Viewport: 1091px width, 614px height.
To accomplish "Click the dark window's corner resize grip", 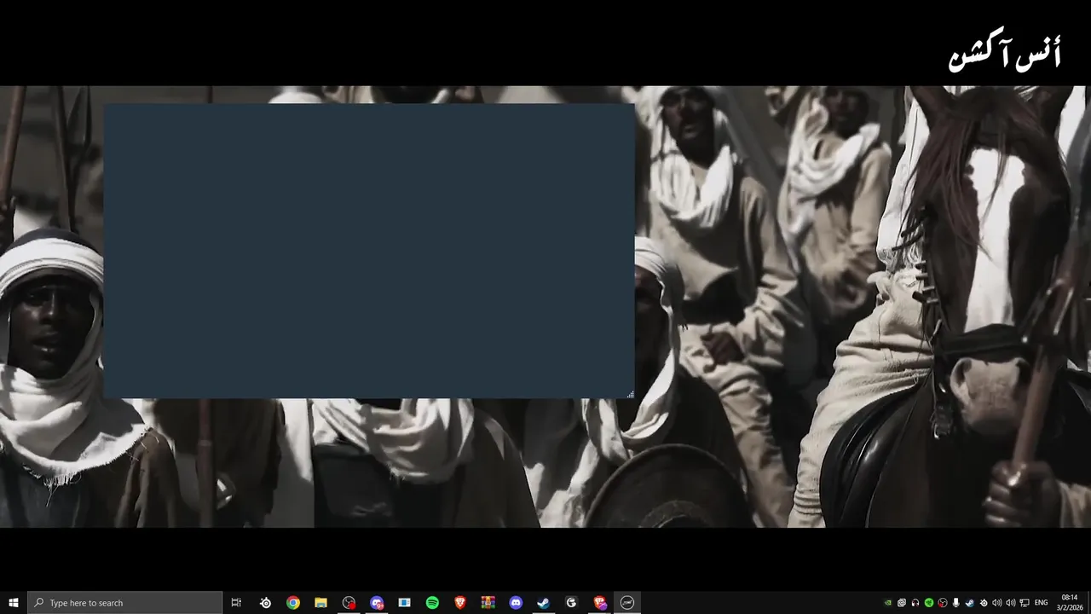I will coord(631,395).
